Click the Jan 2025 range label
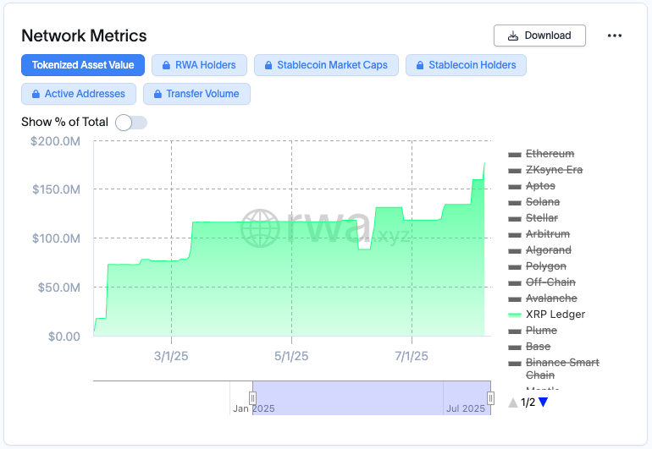Image resolution: width=652 pixels, height=449 pixels. (254, 408)
